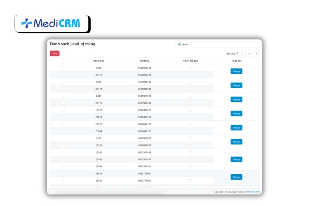Open the page jump ellipsis button

click(x=249, y=54)
